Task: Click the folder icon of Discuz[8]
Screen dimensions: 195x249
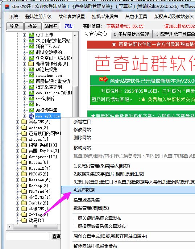Action: tap(24, 162)
